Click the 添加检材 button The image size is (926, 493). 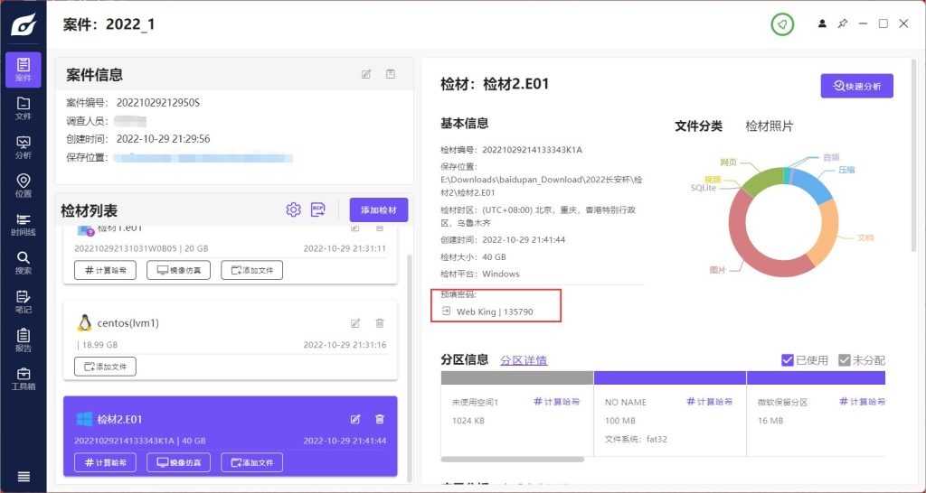[378, 209]
